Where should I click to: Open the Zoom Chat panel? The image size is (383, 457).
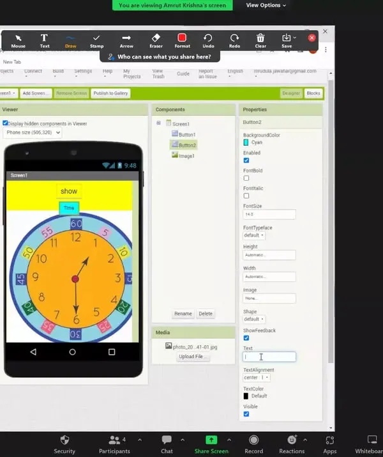pyautogui.click(x=167, y=445)
